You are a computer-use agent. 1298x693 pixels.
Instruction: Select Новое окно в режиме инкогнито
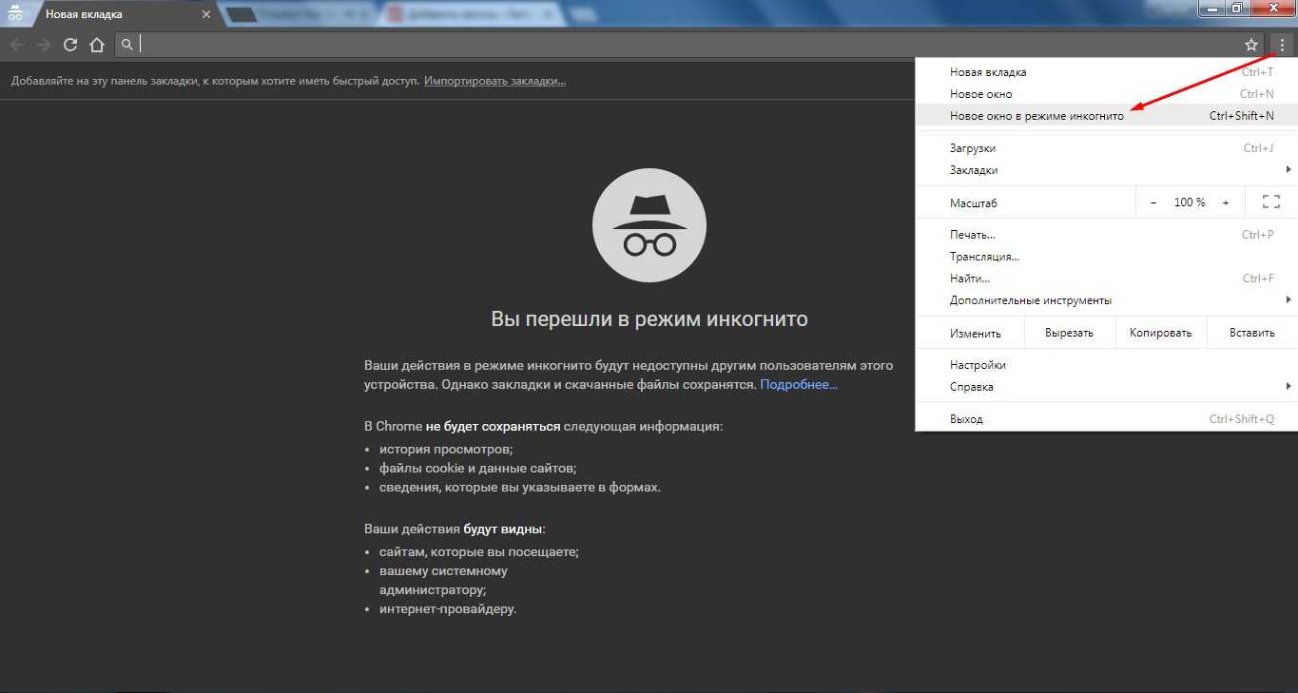tap(1036, 116)
